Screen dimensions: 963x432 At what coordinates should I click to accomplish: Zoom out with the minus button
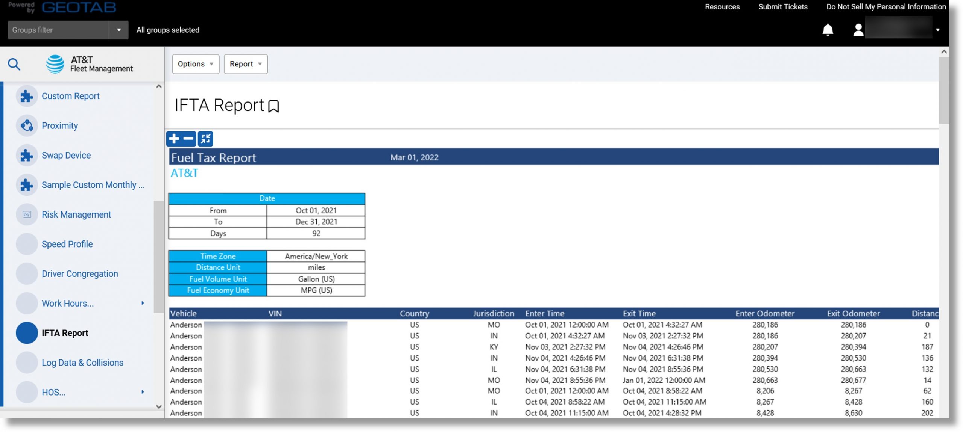(x=188, y=139)
